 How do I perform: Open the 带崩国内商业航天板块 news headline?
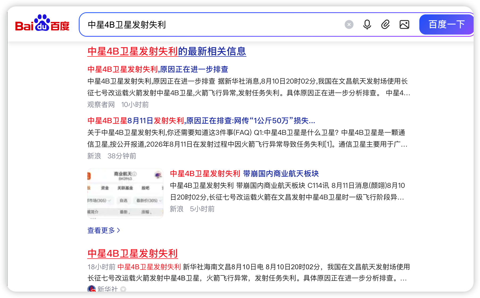coord(244,173)
